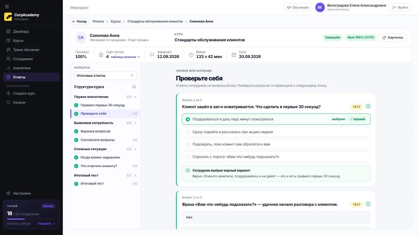Click the ВЕ user avatar
This screenshot has height=235, width=419.
coord(320,7)
